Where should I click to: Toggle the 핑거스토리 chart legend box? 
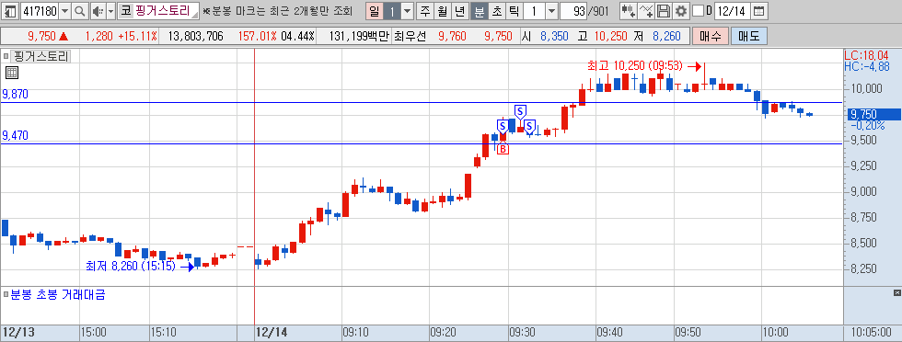[6, 56]
